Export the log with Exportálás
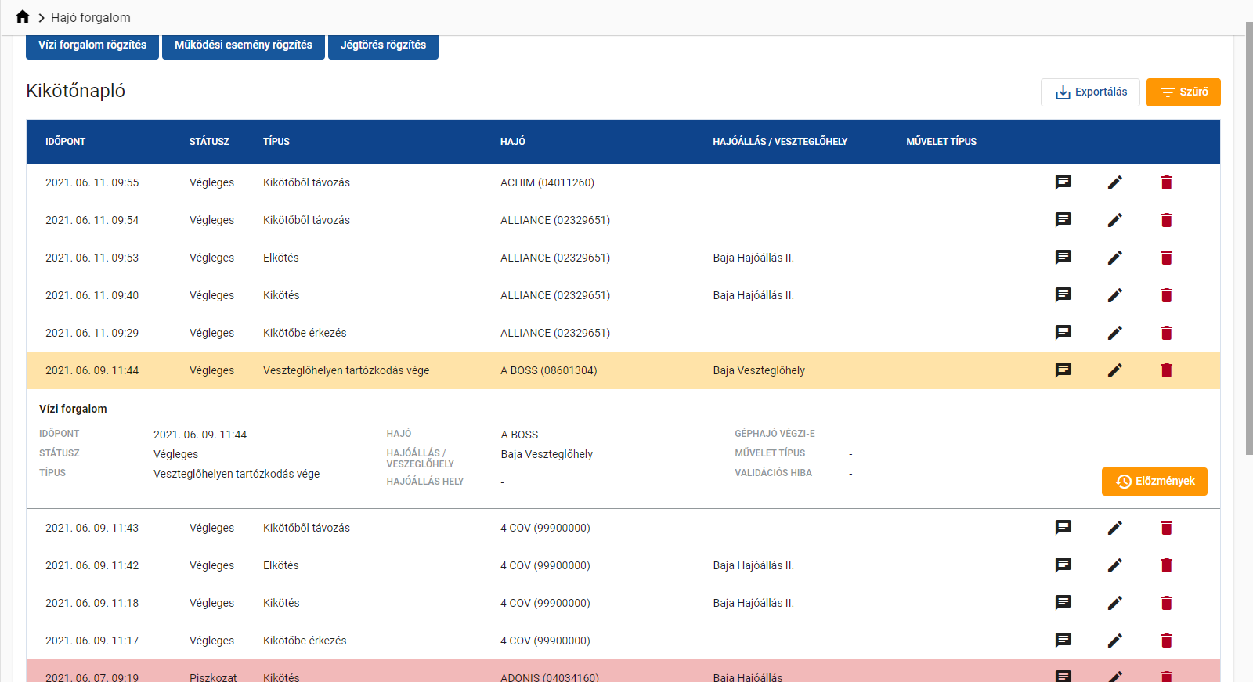Screen dimensions: 1253x682 point(1090,92)
